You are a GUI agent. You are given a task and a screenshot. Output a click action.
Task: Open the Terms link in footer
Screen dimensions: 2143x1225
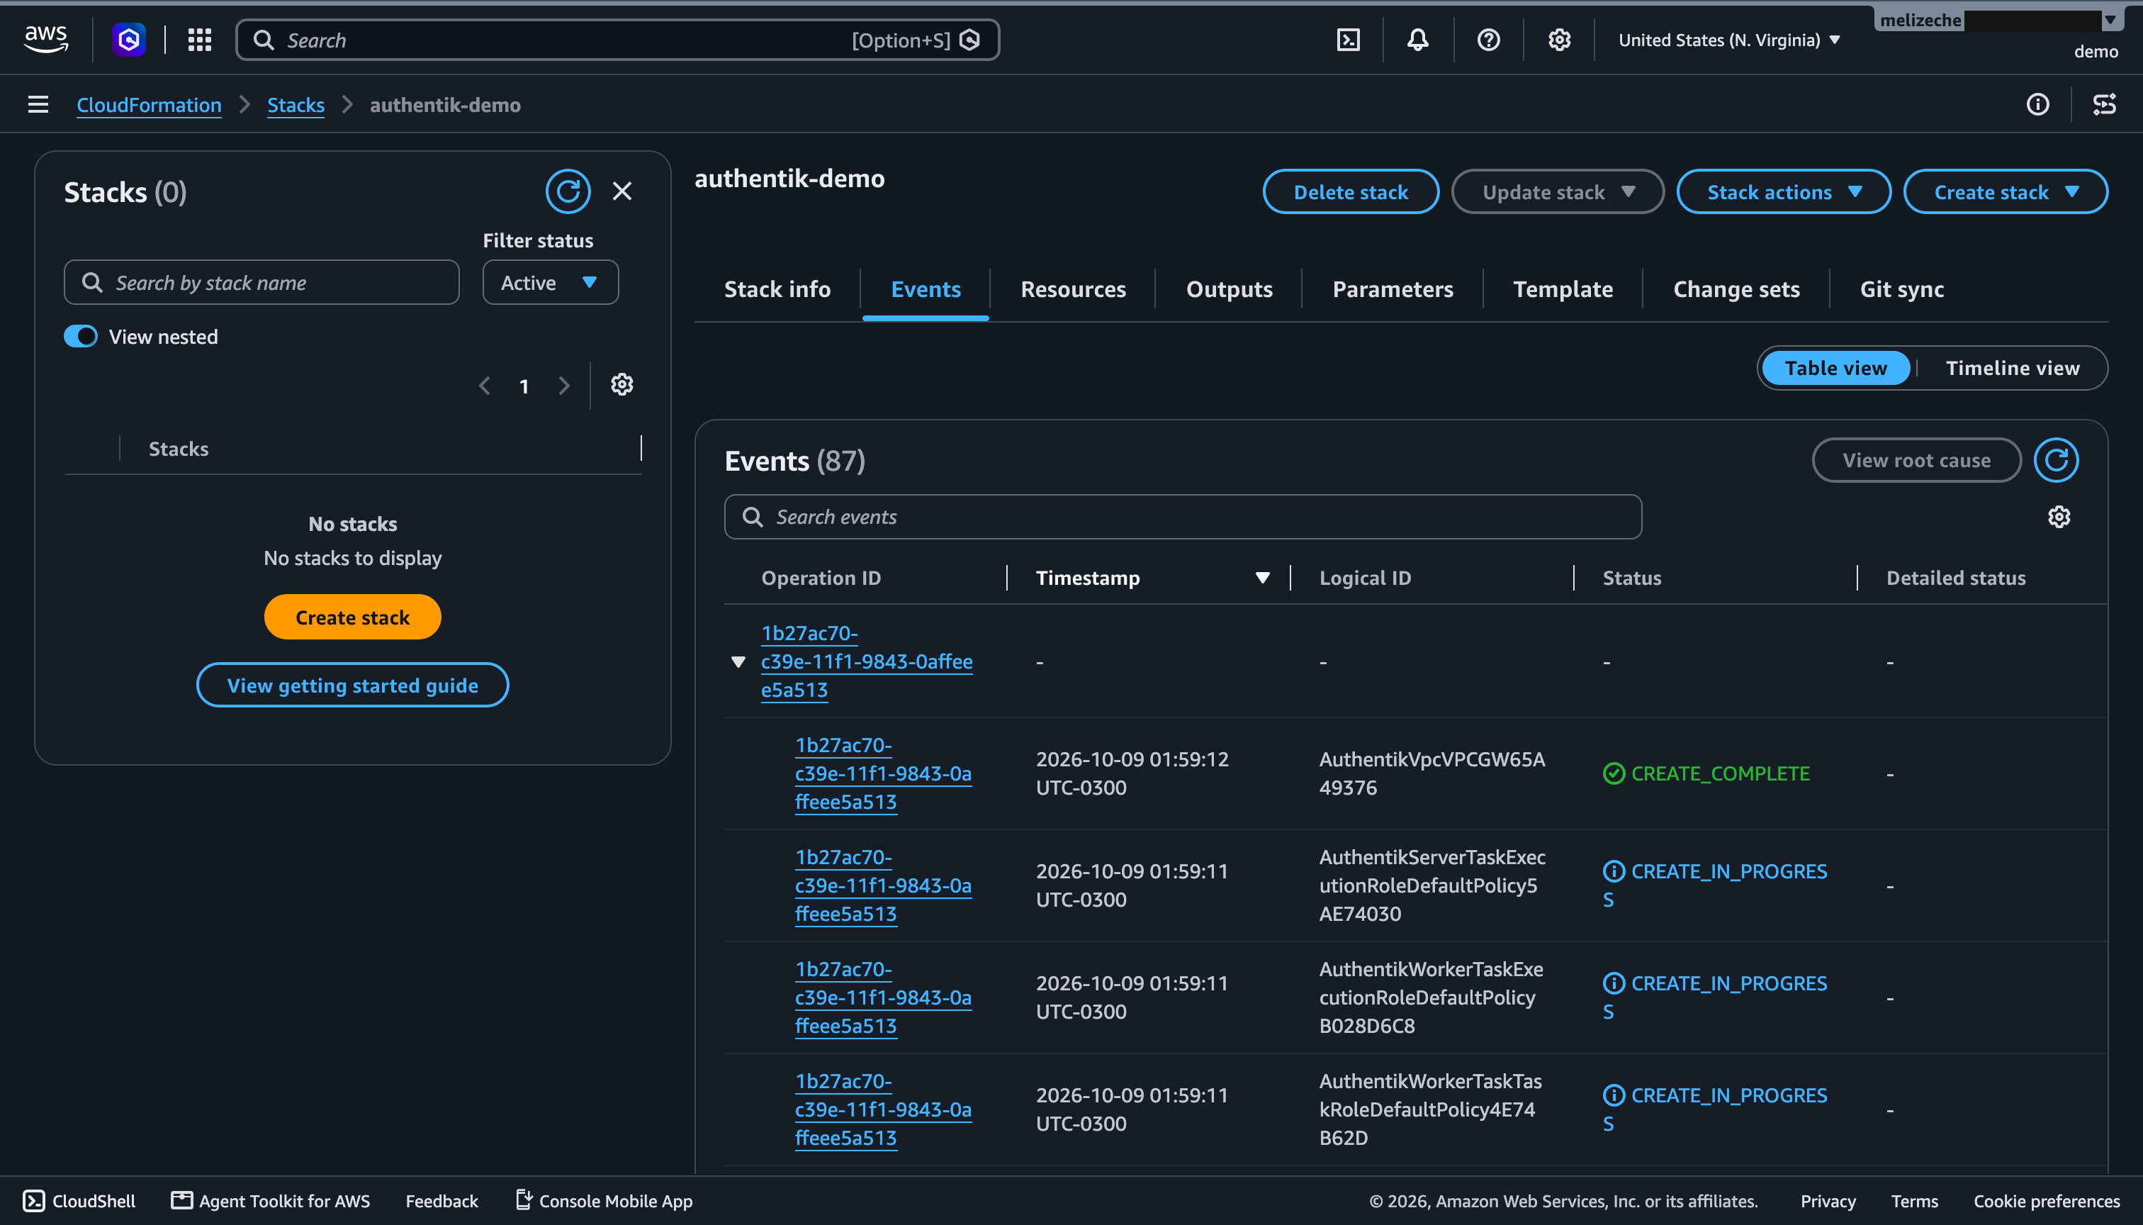pyautogui.click(x=1914, y=1201)
